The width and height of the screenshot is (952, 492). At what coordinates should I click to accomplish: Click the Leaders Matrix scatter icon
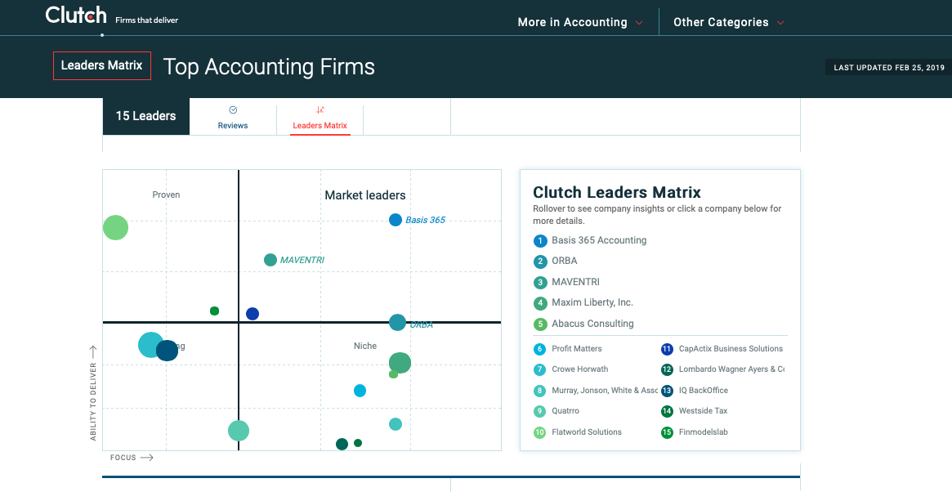tap(320, 110)
